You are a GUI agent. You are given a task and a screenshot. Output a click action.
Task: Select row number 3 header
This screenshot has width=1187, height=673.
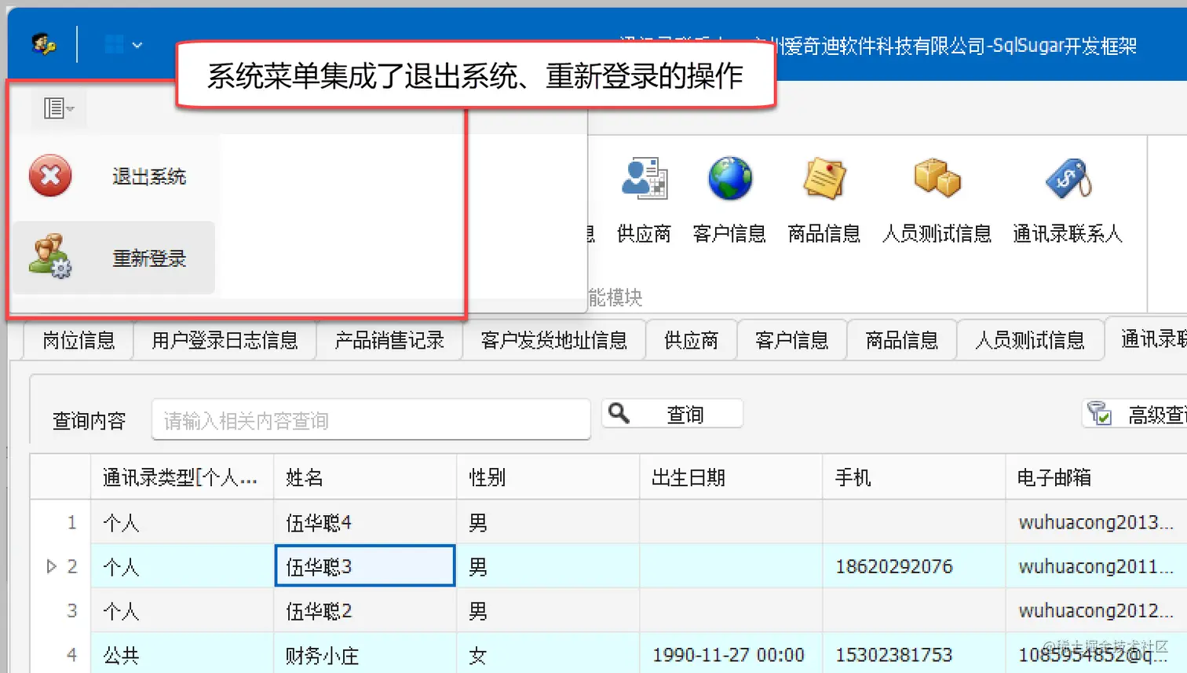click(60, 610)
